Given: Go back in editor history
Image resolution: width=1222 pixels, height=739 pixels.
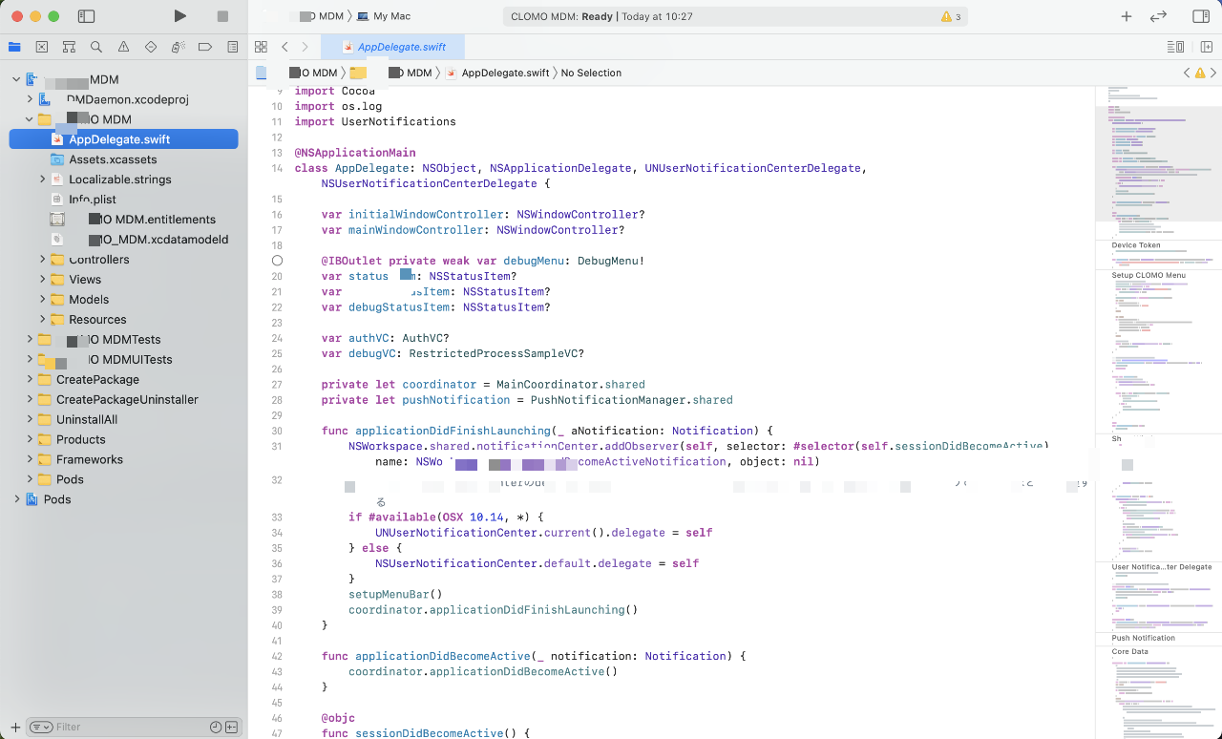Looking at the screenshot, I should pyautogui.click(x=284, y=47).
